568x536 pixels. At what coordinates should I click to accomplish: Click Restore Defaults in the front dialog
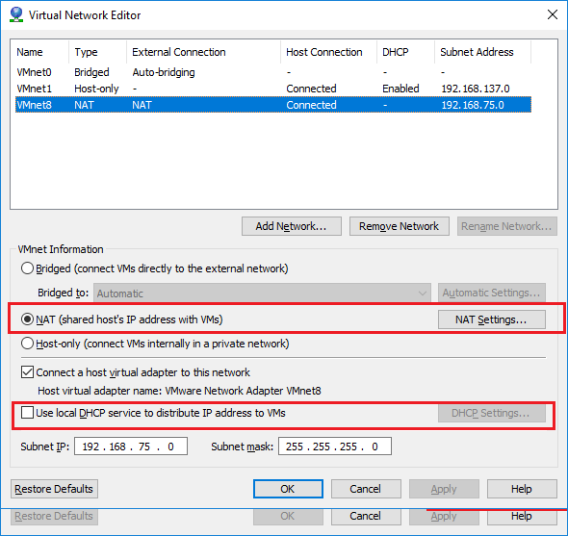(x=54, y=489)
